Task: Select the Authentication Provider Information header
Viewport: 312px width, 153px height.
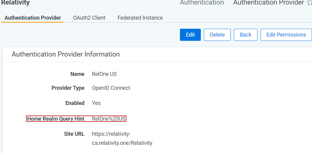Action: point(66,54)
